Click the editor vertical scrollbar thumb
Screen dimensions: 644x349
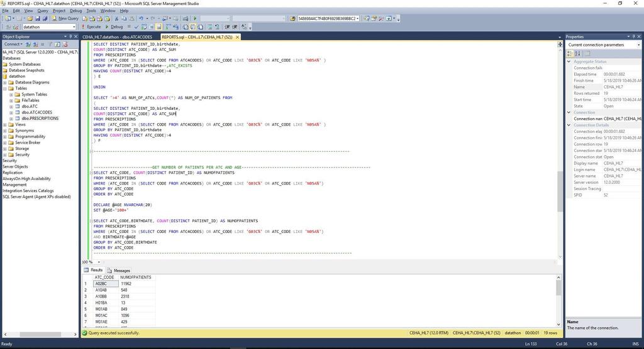pos(560,191)
